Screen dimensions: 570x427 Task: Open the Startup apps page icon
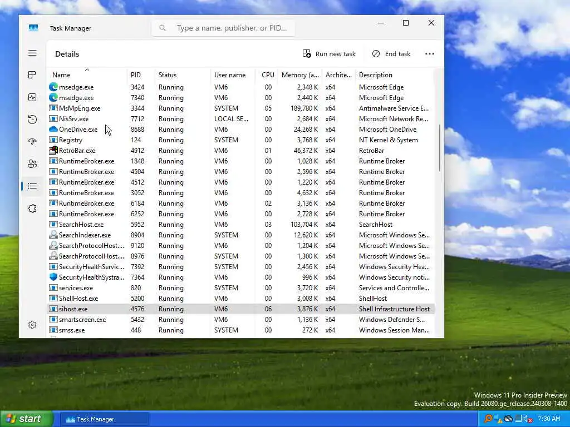[32, 142]
